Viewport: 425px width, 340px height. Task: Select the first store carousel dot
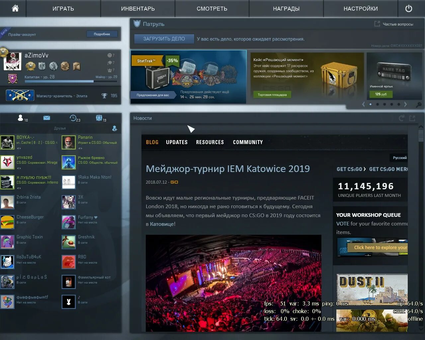[371, 104]
